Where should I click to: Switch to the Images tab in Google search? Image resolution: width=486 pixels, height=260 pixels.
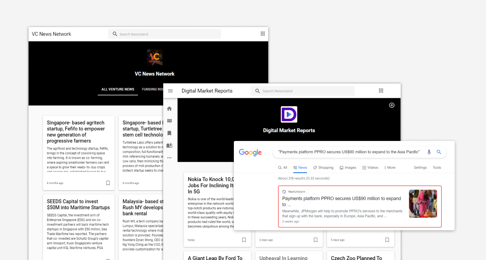click(x=348, y=167)
